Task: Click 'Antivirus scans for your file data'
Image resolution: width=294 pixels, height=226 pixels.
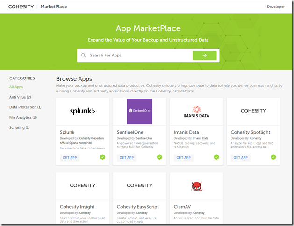Action: (196, 218)
